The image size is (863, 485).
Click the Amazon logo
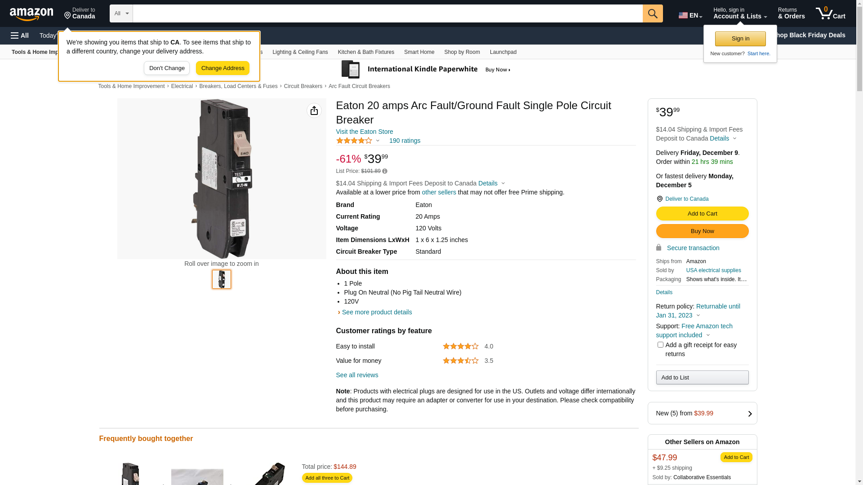tap(31, 14)
